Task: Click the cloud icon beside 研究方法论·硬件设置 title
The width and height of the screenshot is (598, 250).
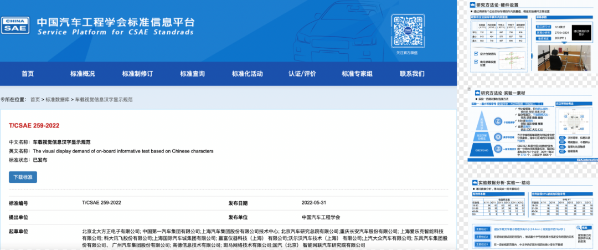Action: pyautogui.click(x=472, y=6)
